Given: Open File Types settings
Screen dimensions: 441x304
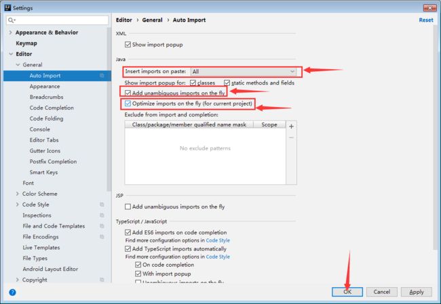Looking at the screenshot, I should [x=35, y=258].
